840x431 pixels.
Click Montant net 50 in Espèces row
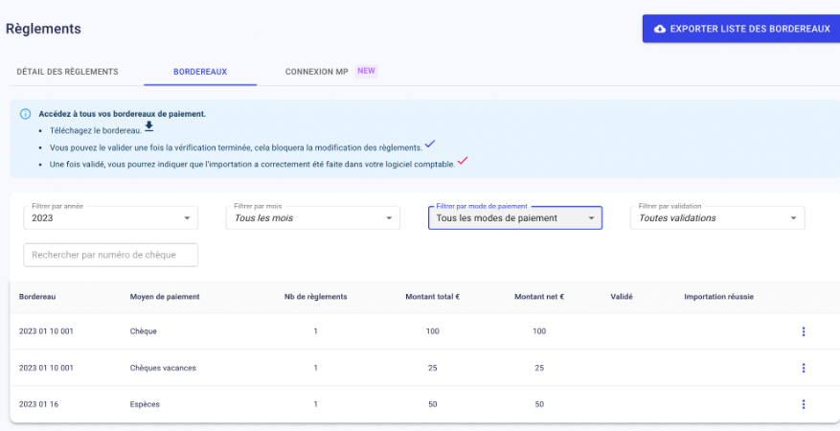point(539,404)
